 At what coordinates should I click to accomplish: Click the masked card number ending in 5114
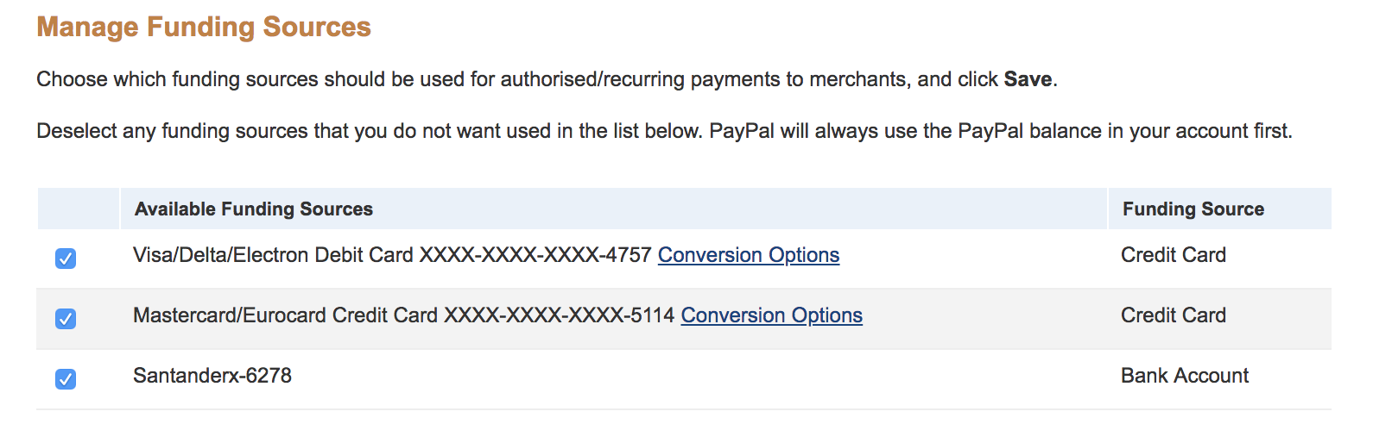(559, 316)
